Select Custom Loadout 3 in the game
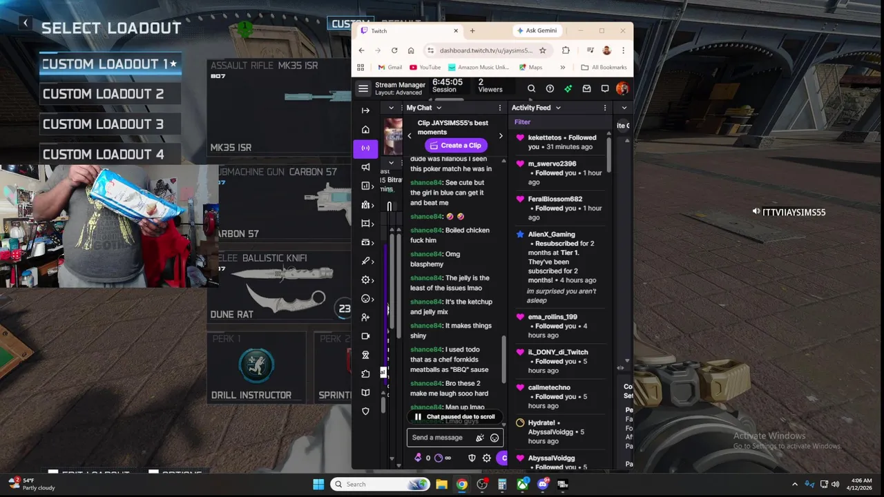884x497 pixels. click(110, 124)
